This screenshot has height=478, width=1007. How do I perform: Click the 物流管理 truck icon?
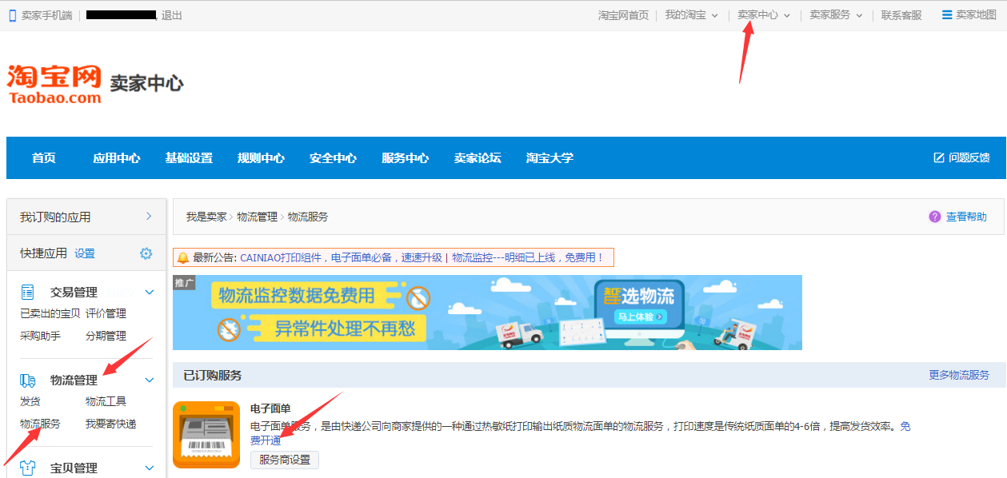(x=28, y=380)
